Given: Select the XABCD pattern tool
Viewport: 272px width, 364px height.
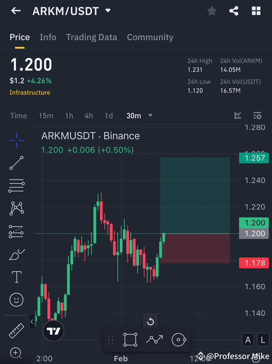Looking at the screenshot, I should [x=16, y=208].
